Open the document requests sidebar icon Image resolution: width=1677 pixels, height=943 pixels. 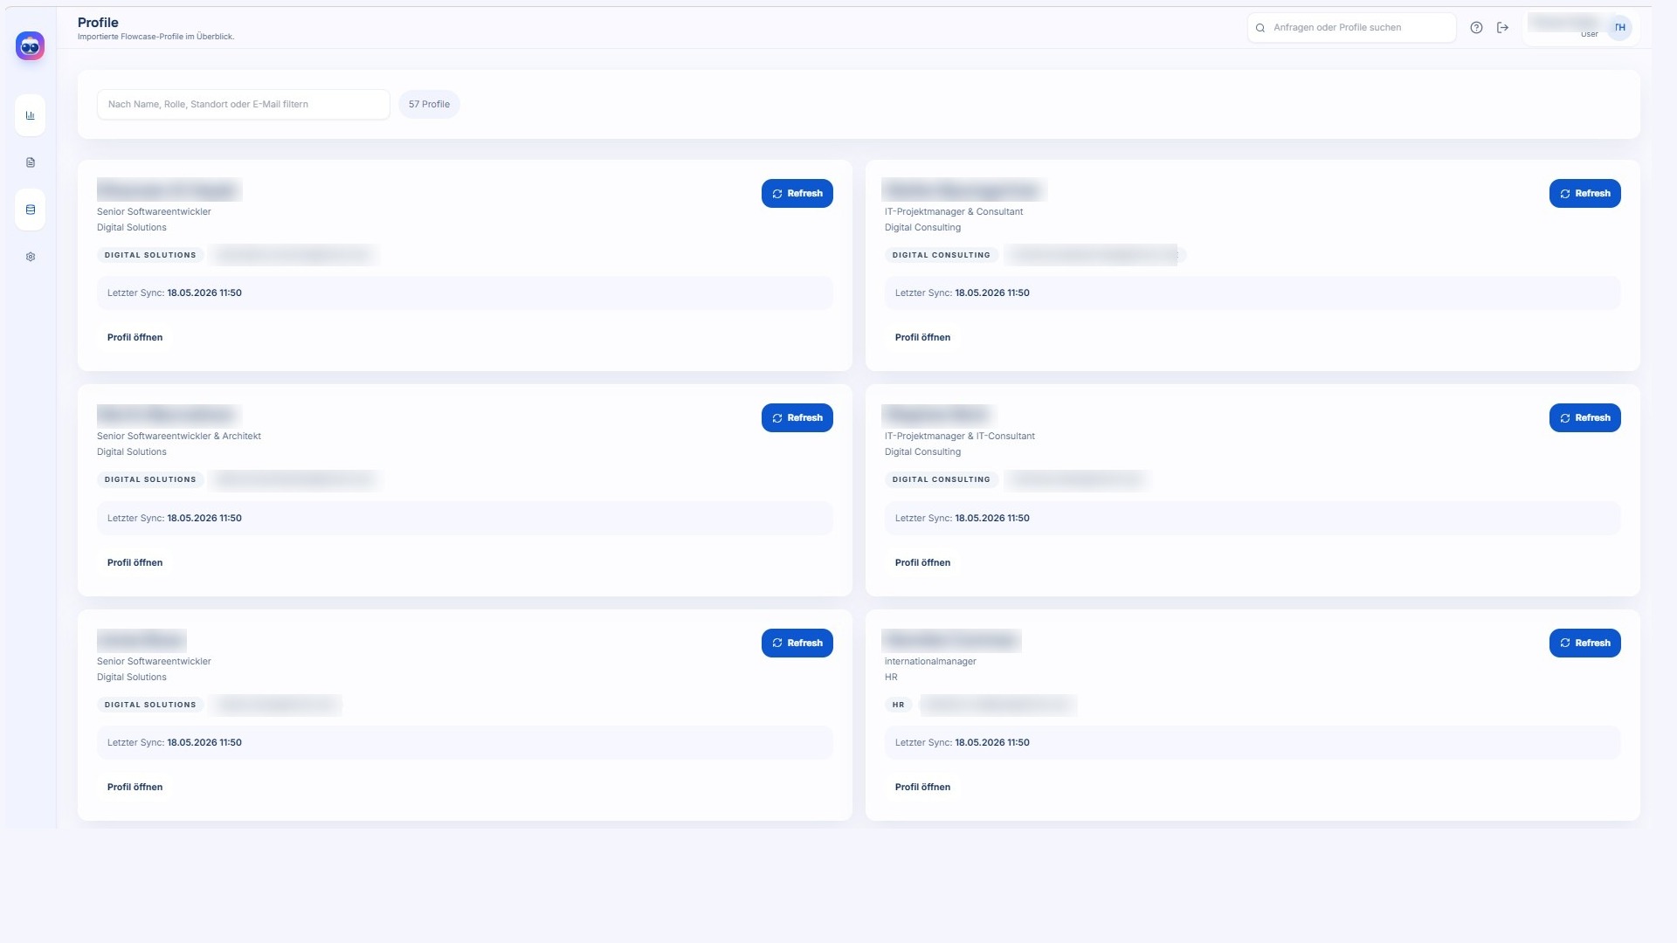click(31, 162)
